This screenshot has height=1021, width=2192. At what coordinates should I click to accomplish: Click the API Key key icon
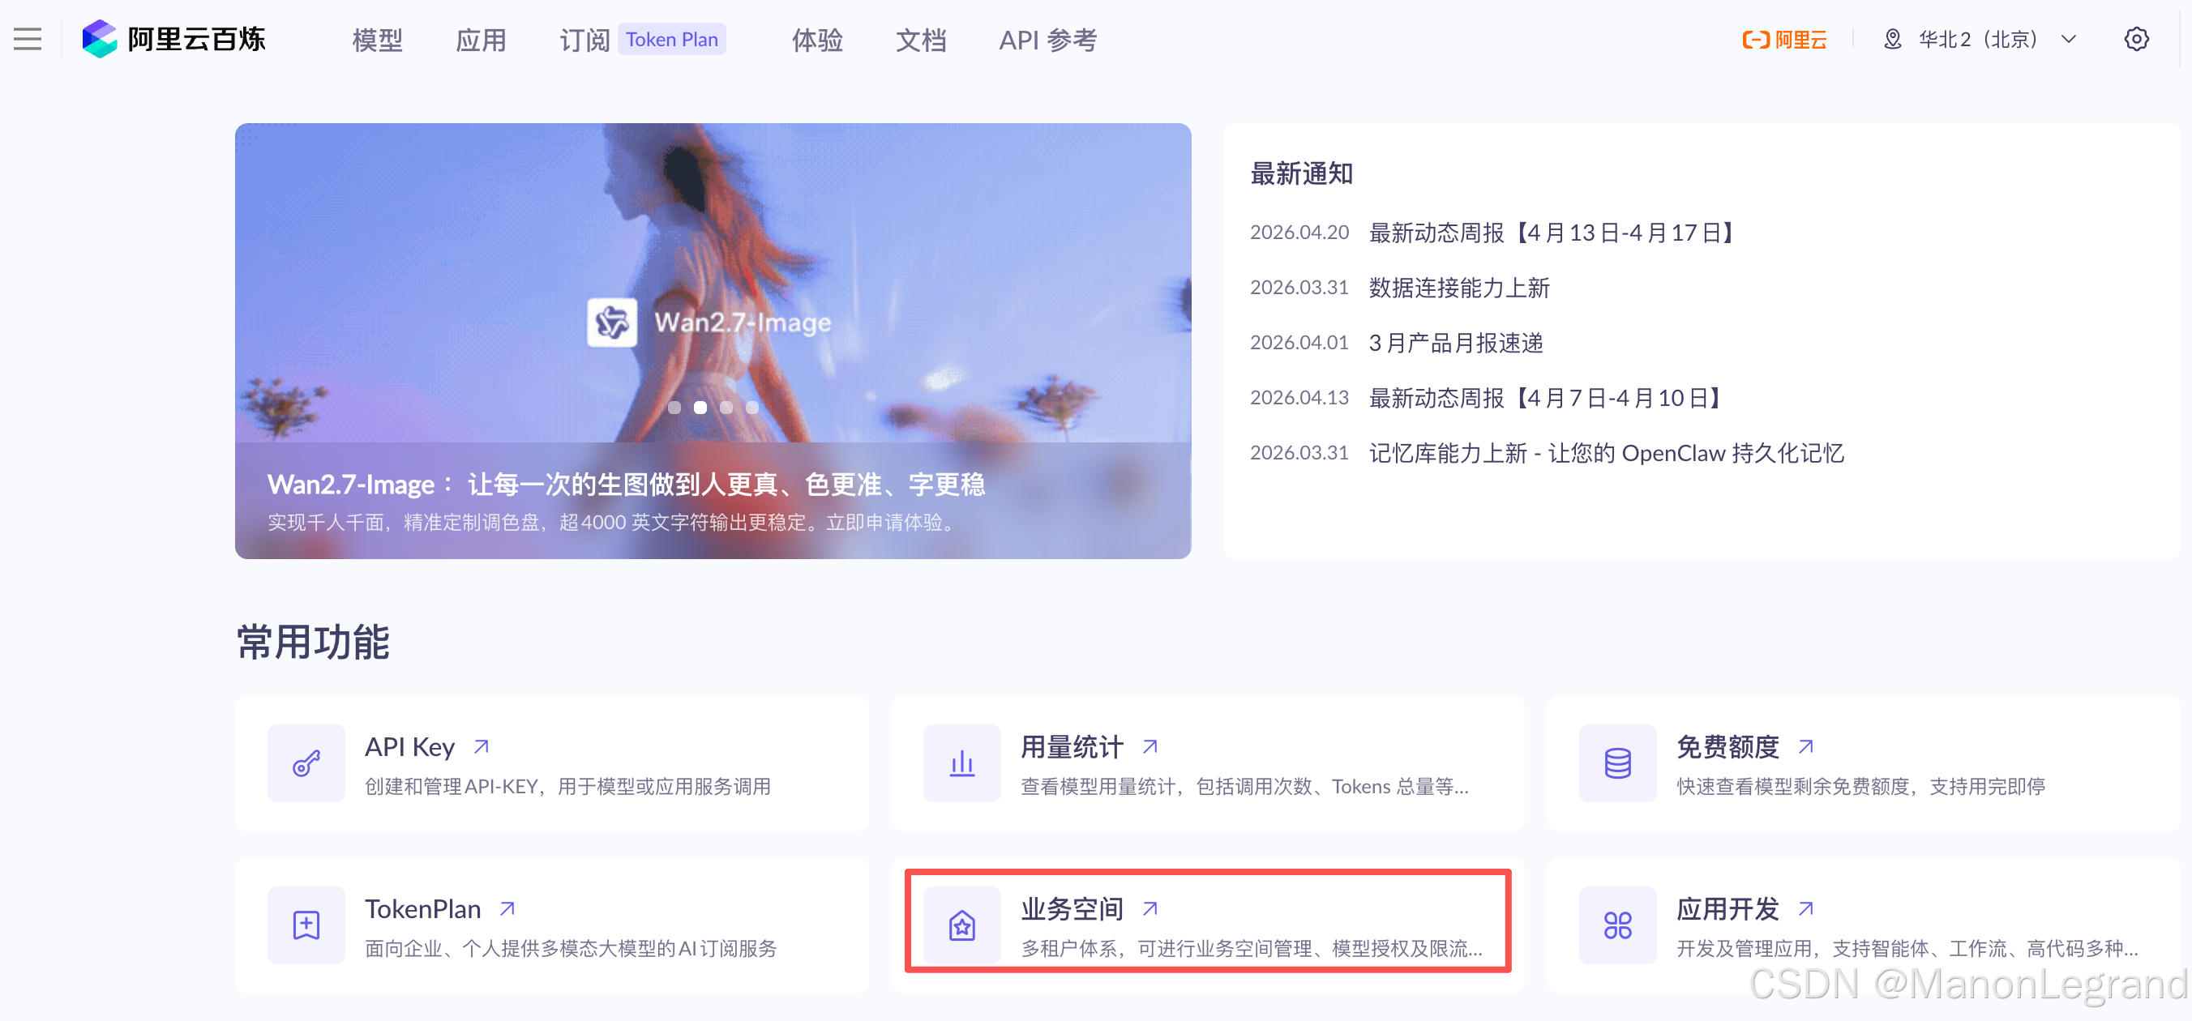[x=306, y=763]
